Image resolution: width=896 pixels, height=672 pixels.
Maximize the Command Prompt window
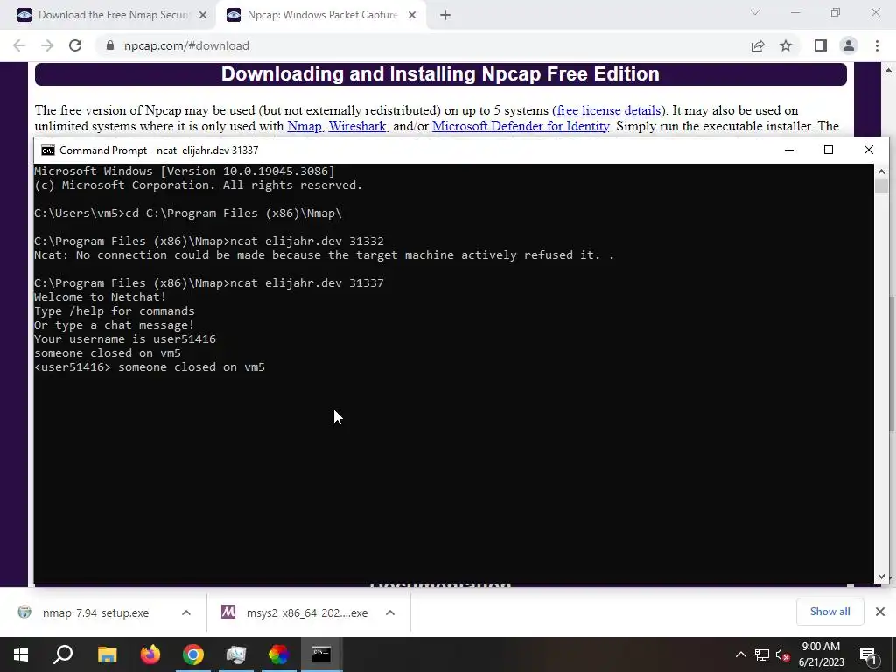point(829,150)
